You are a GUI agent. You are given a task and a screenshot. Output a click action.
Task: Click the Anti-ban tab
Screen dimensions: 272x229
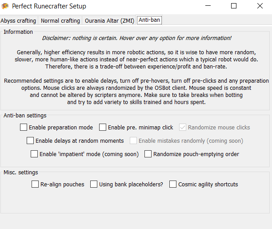149,20
